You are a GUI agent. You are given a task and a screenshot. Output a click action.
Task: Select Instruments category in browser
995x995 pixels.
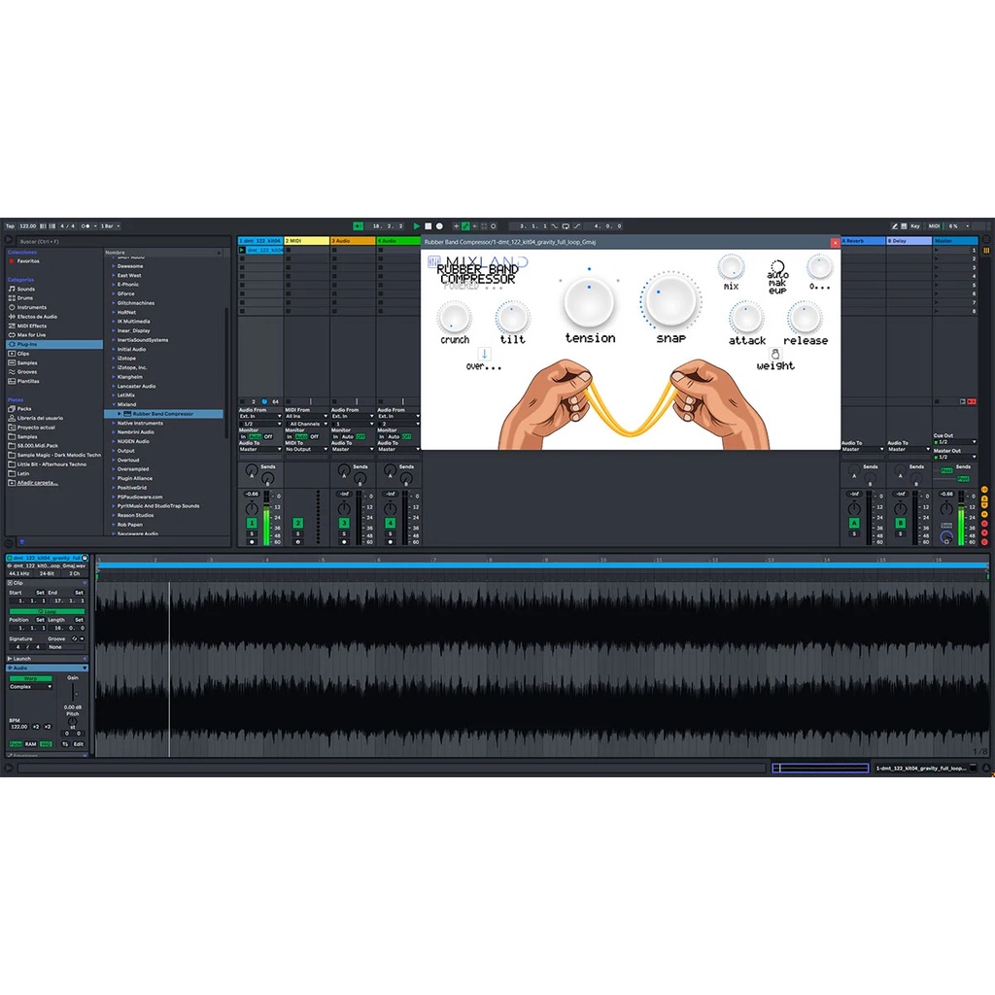pos(31,307)
